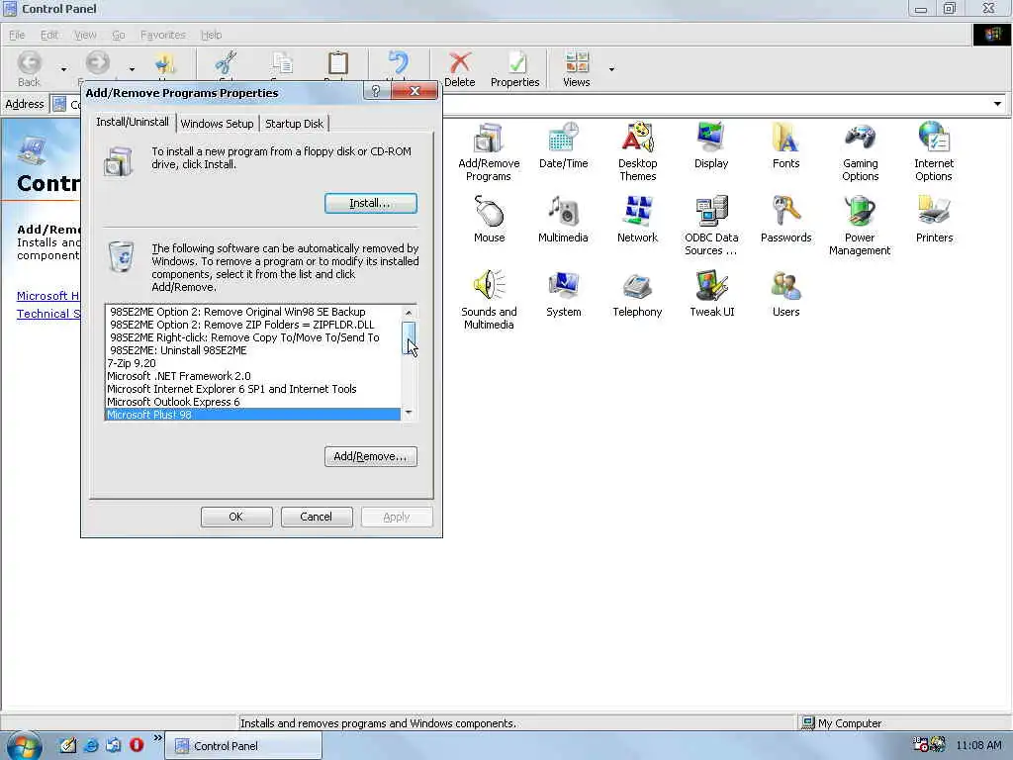The width and height of the screenshot is (1013, 760).
Task: Open the Users icon
Action: (x=785, y=294)
